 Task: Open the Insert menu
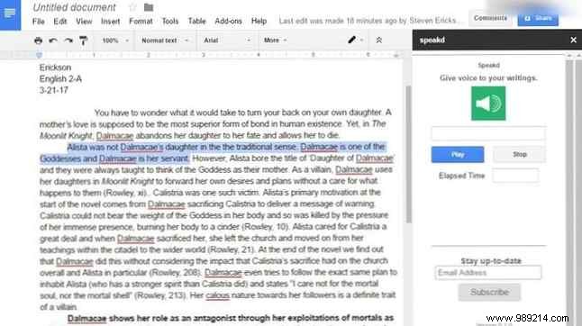tap(110, 21)
